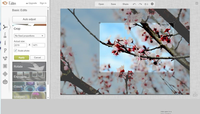Open settings gear in top toolbar

coord(152,4)
